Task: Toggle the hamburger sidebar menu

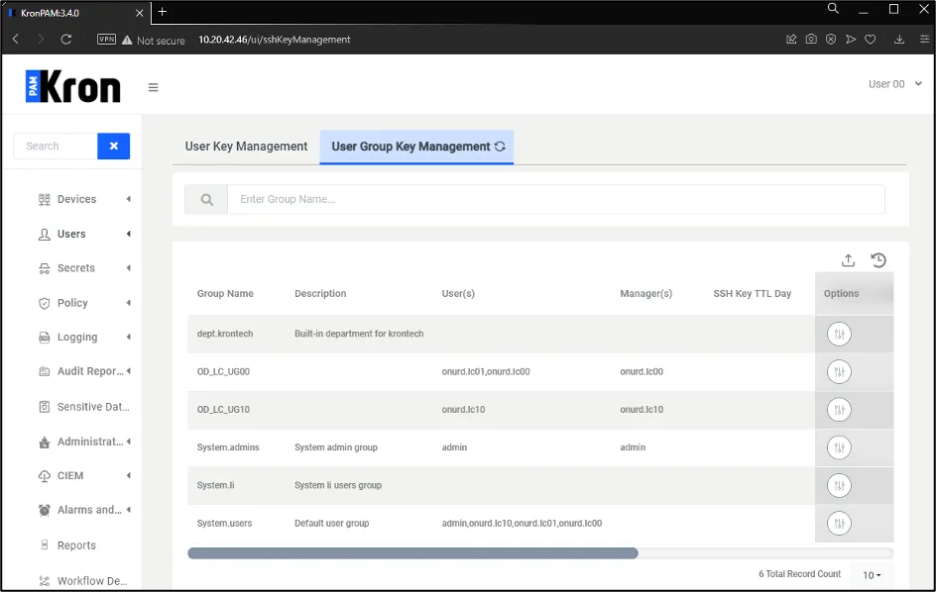Action: point(154,88)
